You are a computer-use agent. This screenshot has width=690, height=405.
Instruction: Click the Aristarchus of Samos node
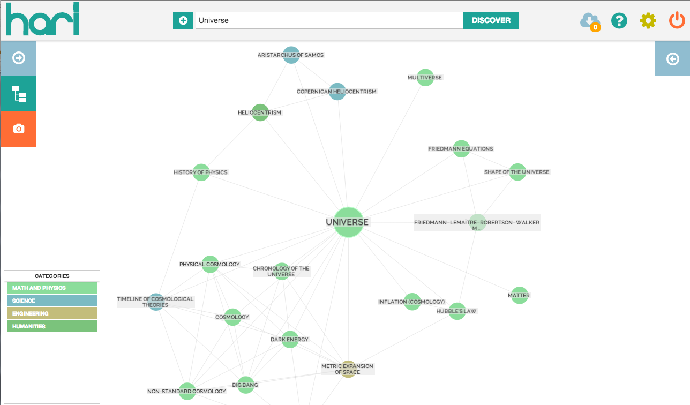(x=291, y=55)
